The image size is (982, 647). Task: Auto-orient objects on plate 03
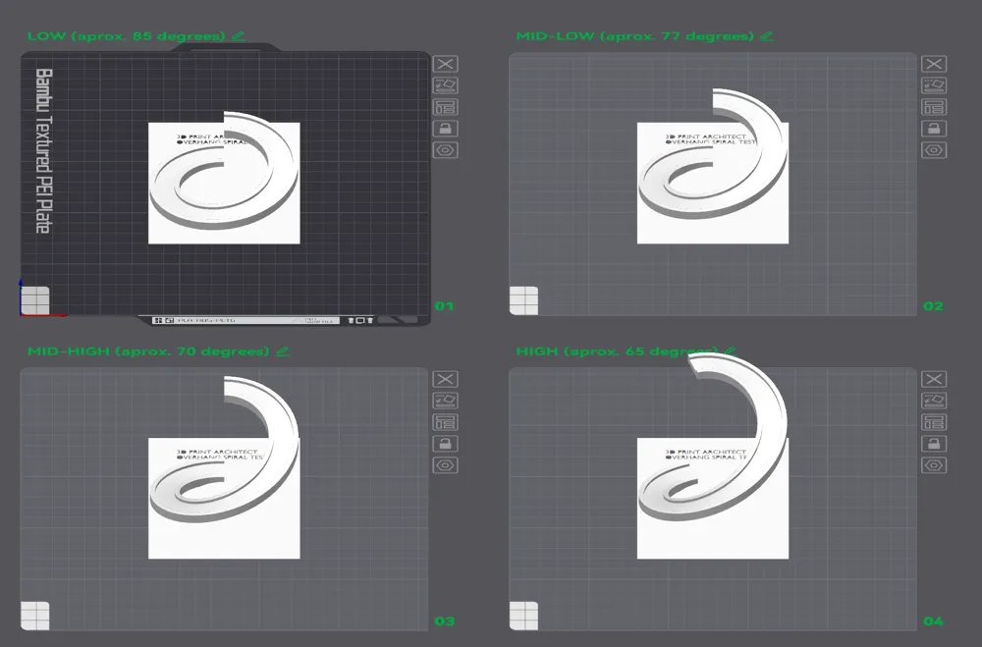(x=445, y=401)
